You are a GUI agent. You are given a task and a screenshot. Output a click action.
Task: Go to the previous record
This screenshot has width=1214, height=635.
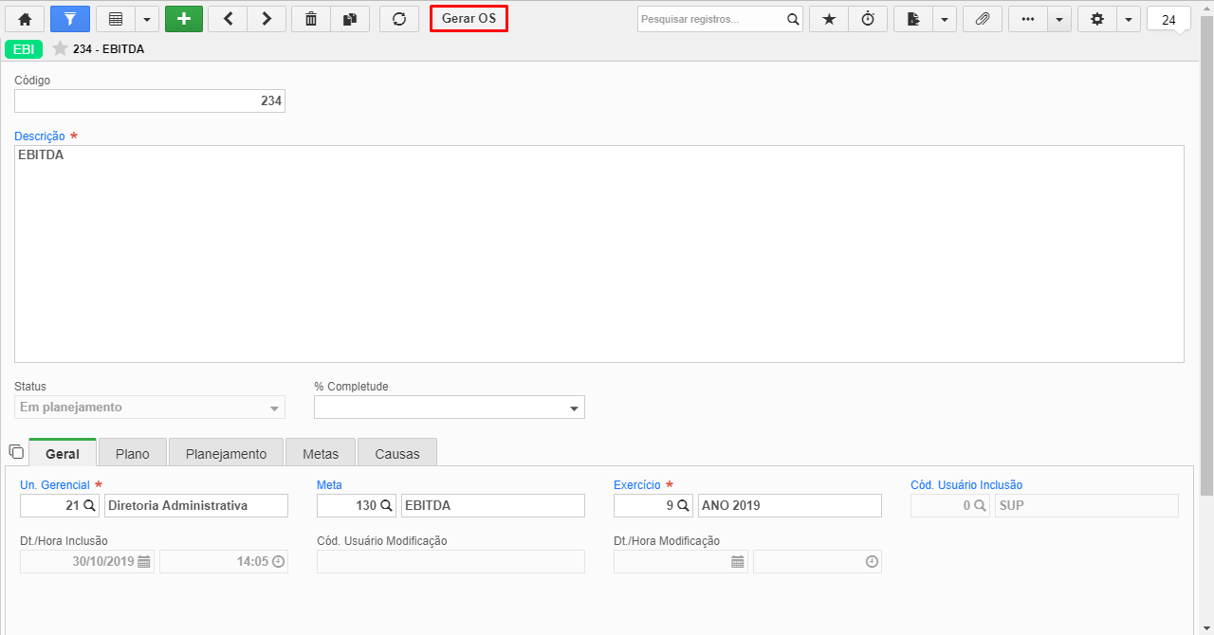(228, 19)
